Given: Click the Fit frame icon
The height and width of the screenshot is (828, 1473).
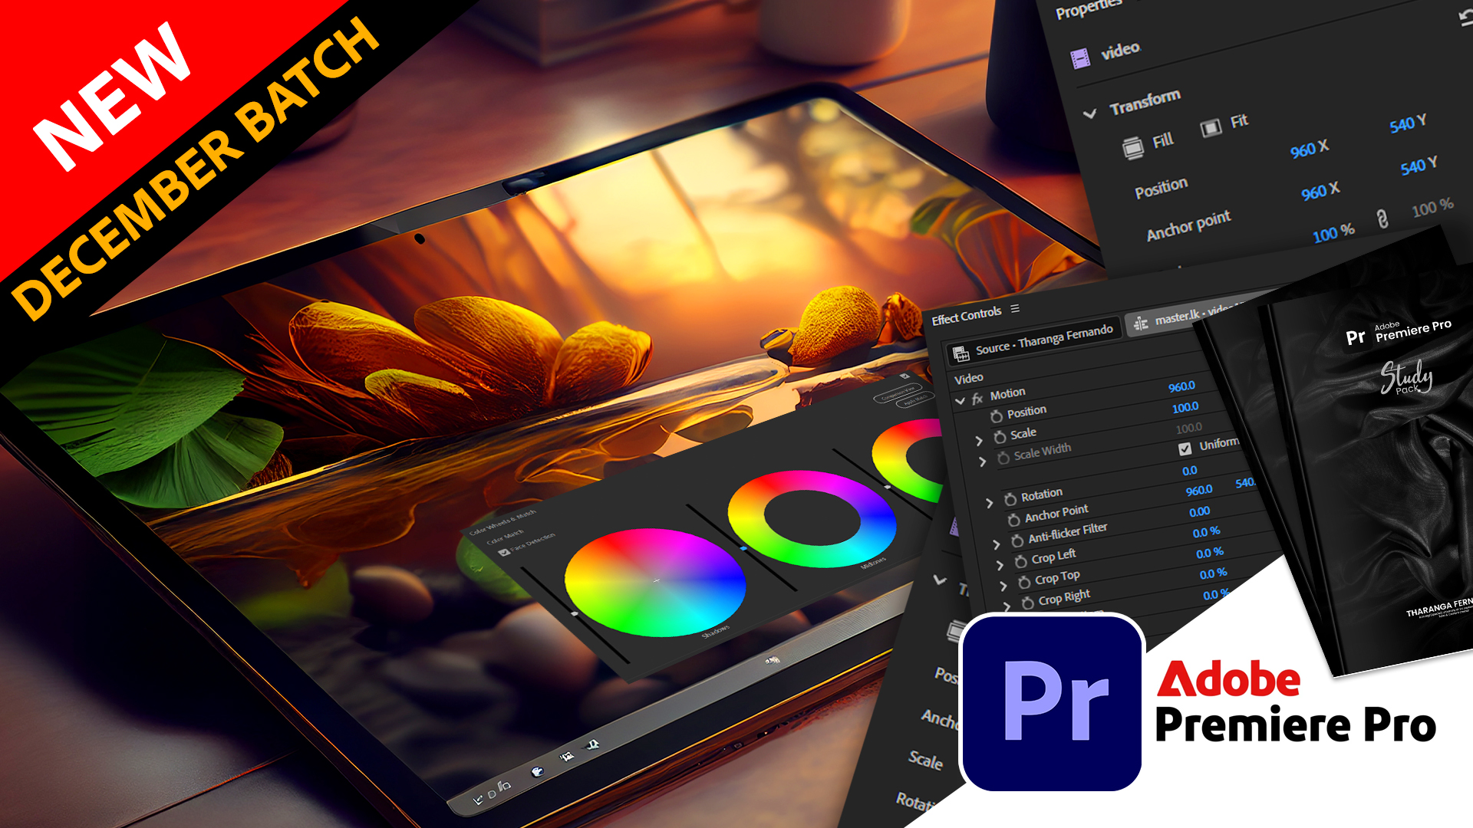Looking at the screenshot, I should [1211, 127].
